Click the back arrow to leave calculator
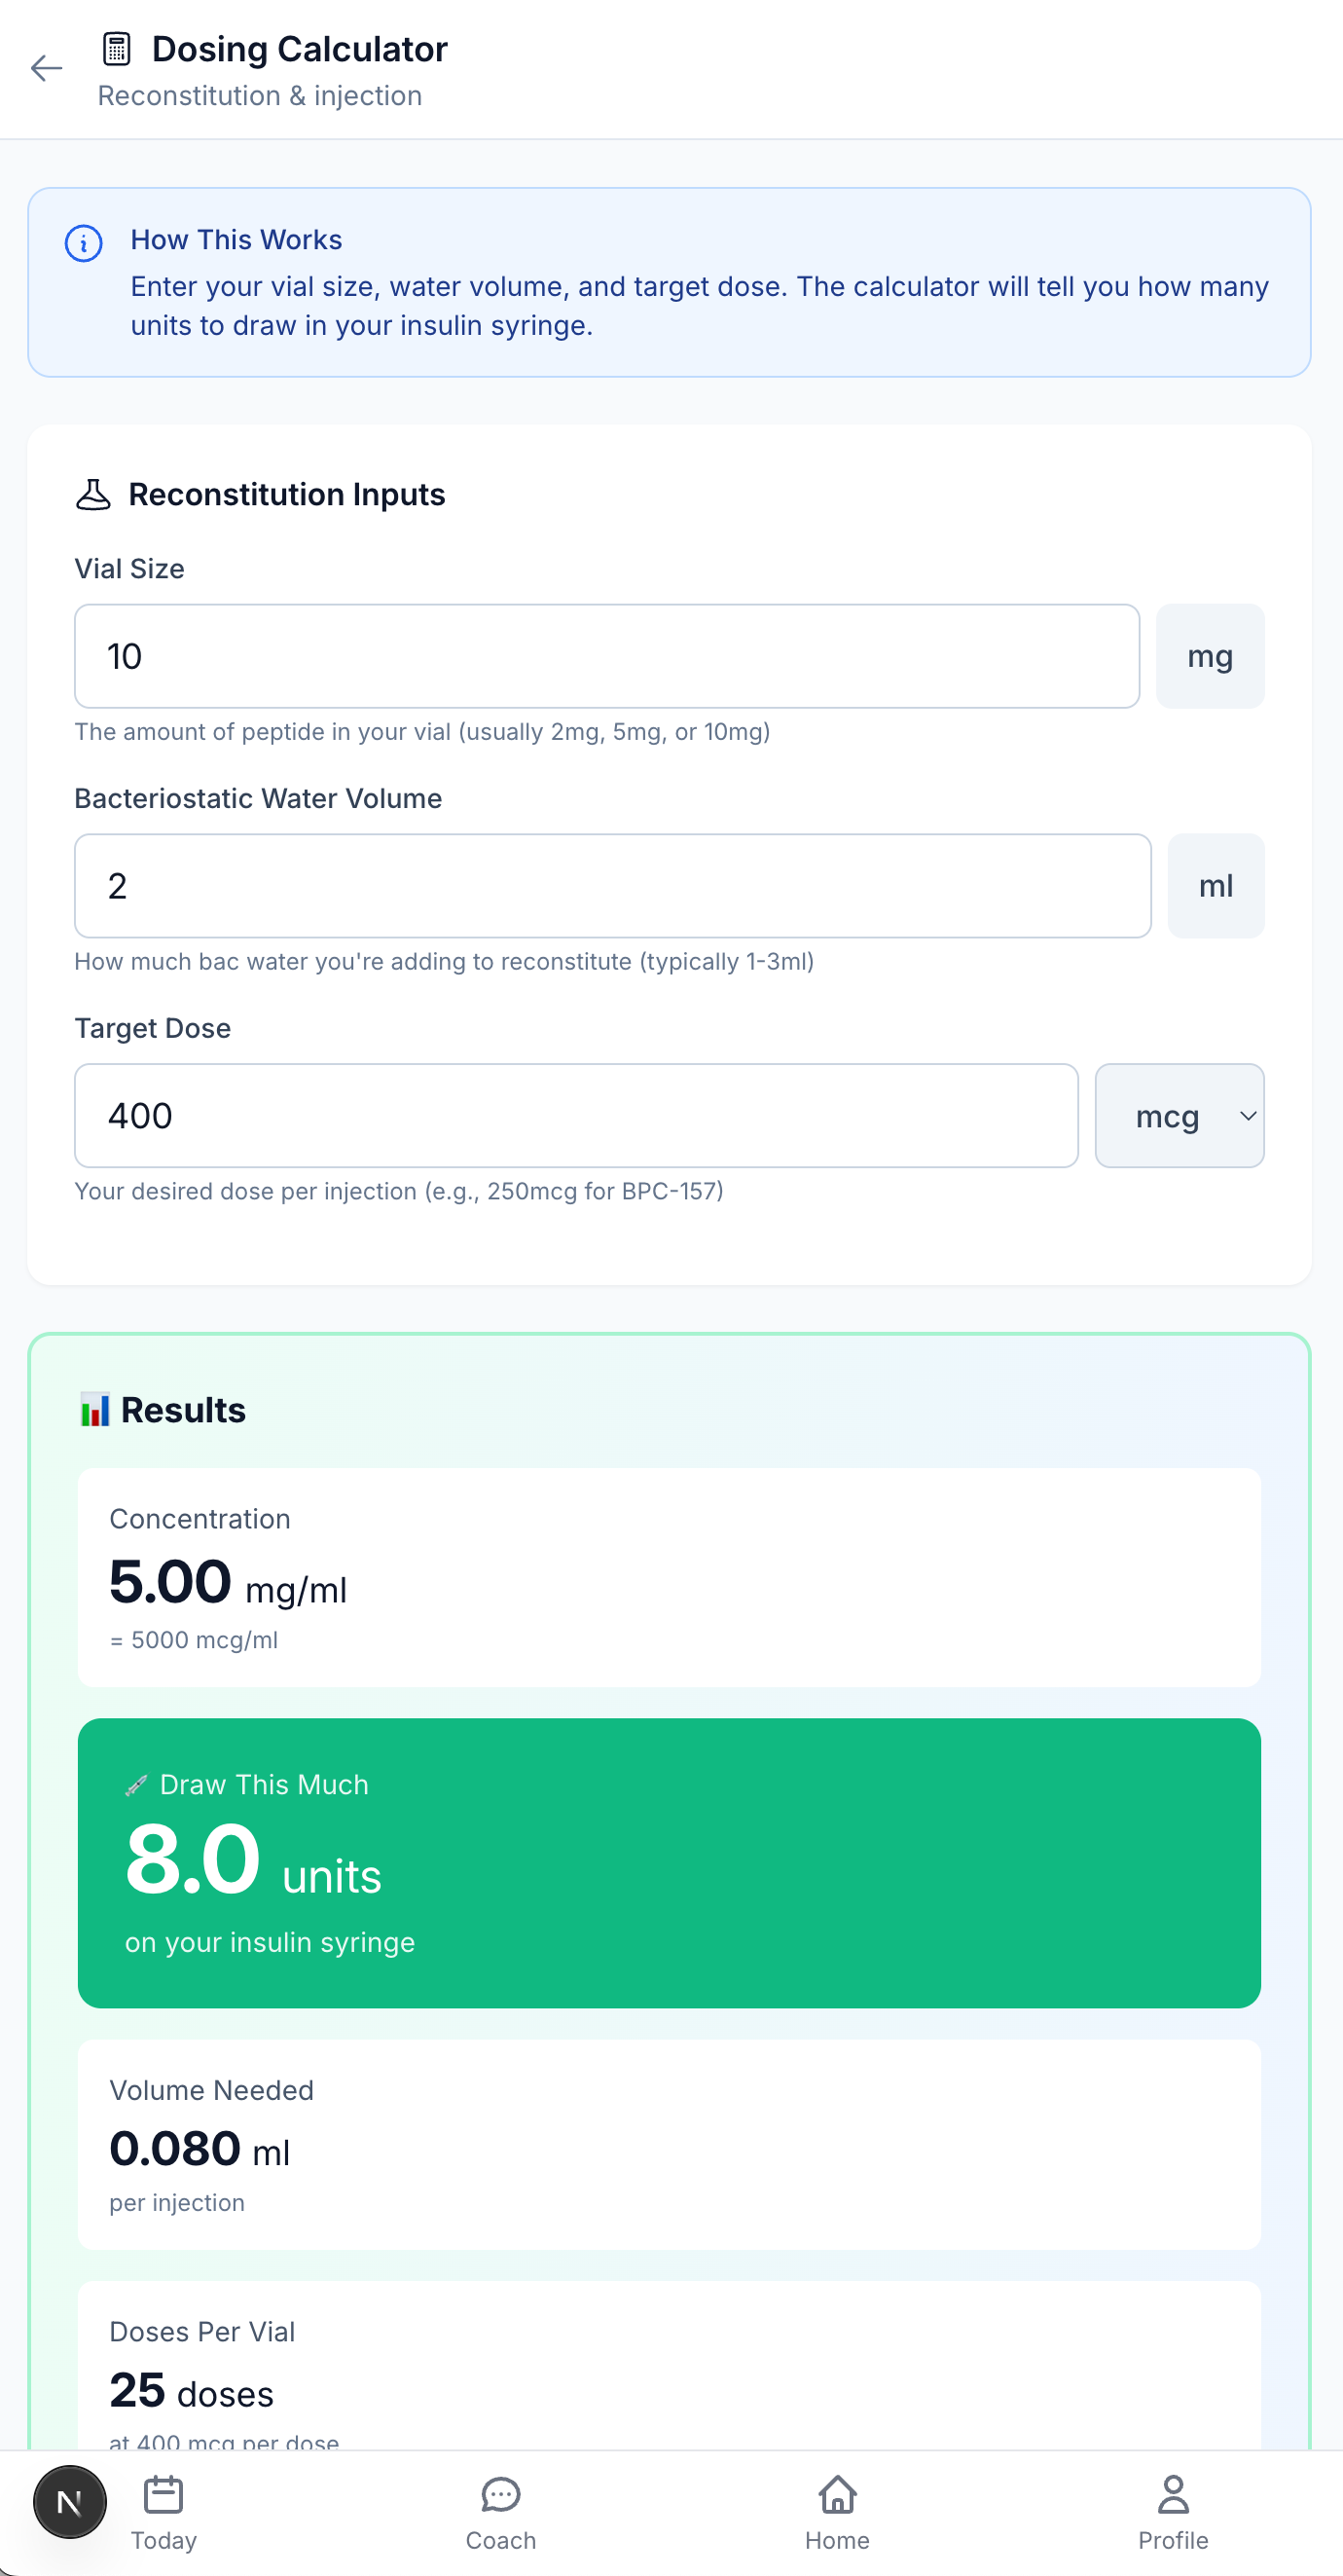This screenshot has height=2576, width=1343. pos(46,69)
